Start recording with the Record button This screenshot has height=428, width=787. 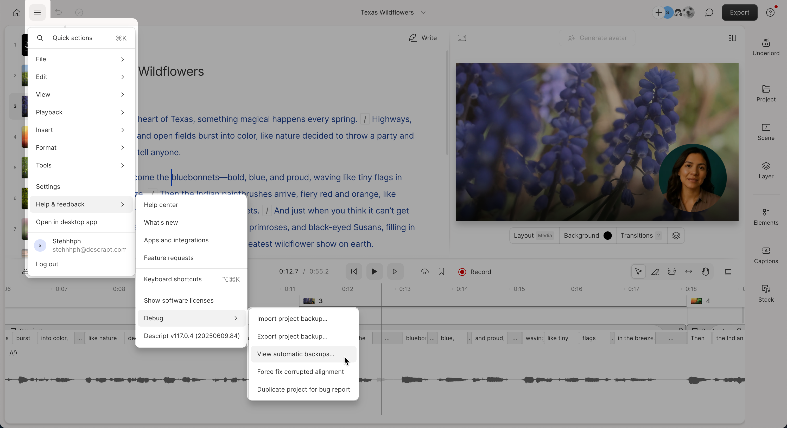[474, 272]
